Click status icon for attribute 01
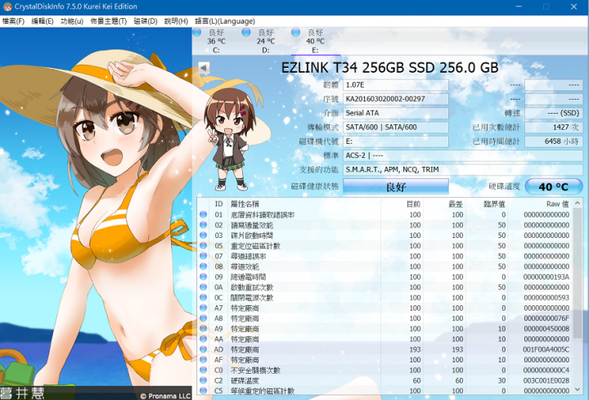 coord(203,214)
